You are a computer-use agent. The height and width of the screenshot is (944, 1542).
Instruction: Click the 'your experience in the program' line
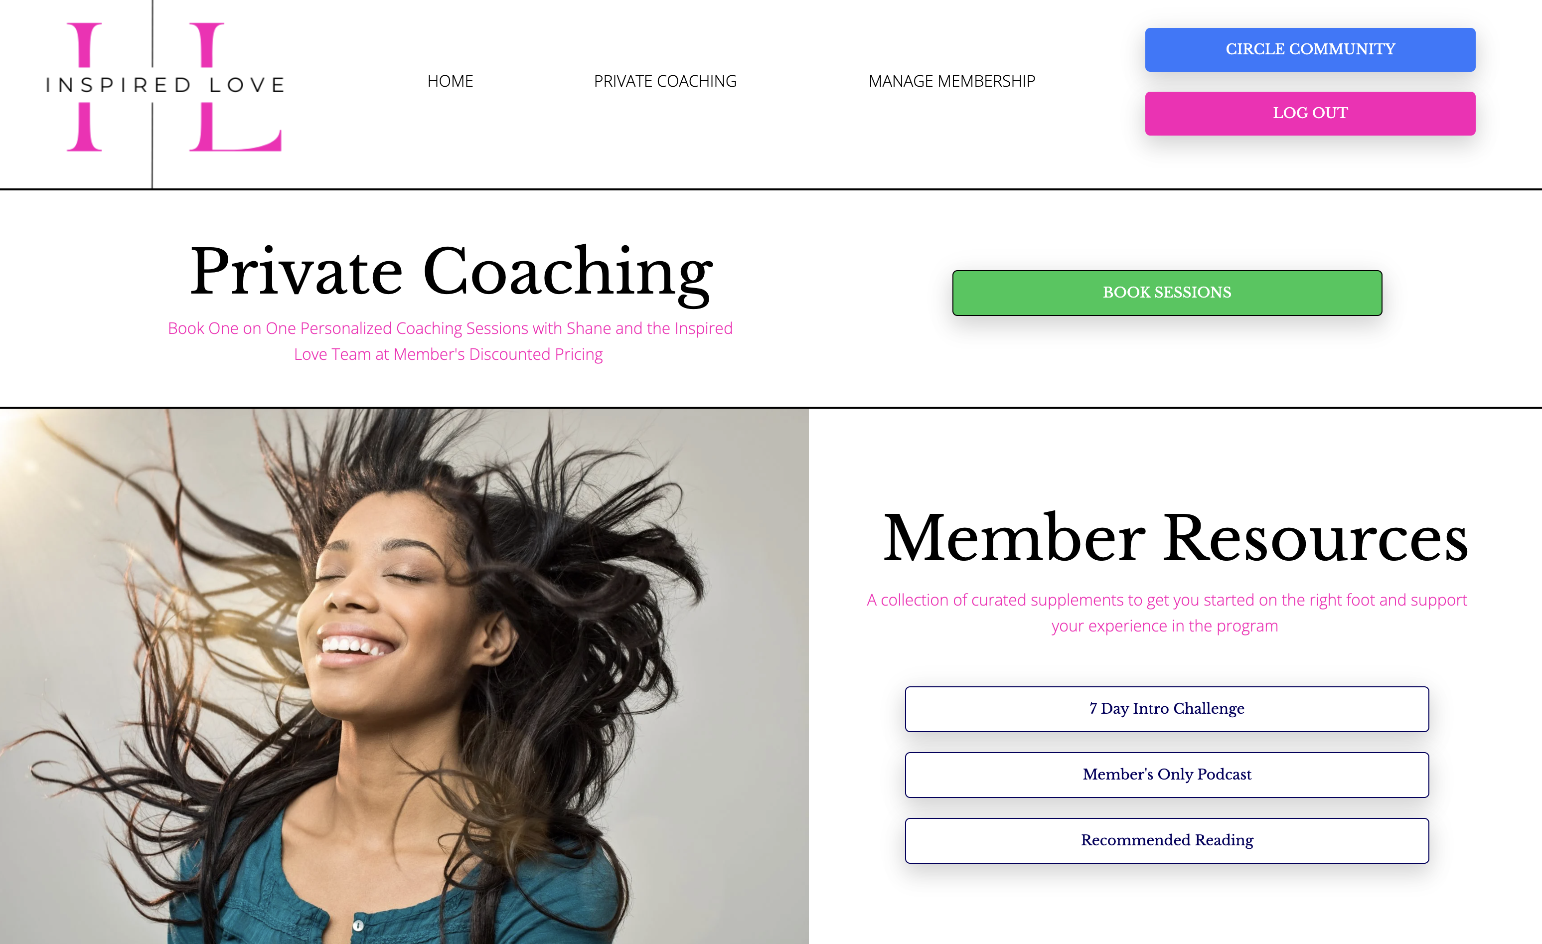click(1164, 626)
